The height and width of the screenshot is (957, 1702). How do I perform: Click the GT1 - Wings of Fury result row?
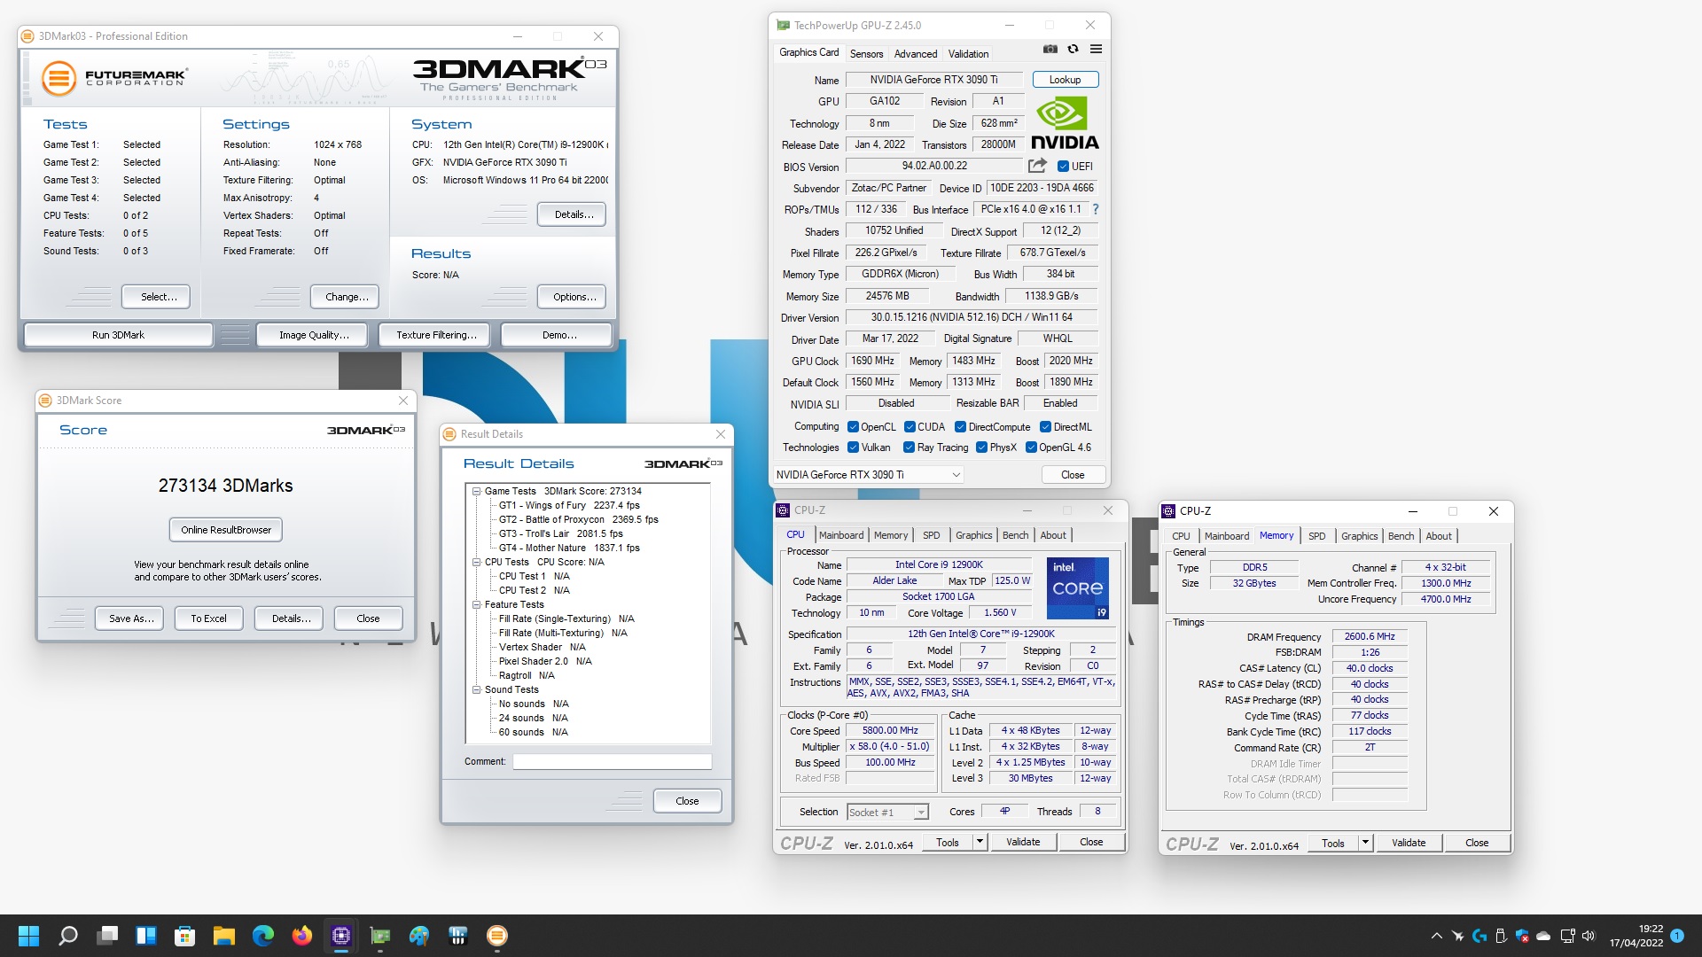coord(568,505)
